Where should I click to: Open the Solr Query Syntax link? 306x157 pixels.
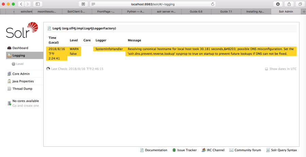284,150
